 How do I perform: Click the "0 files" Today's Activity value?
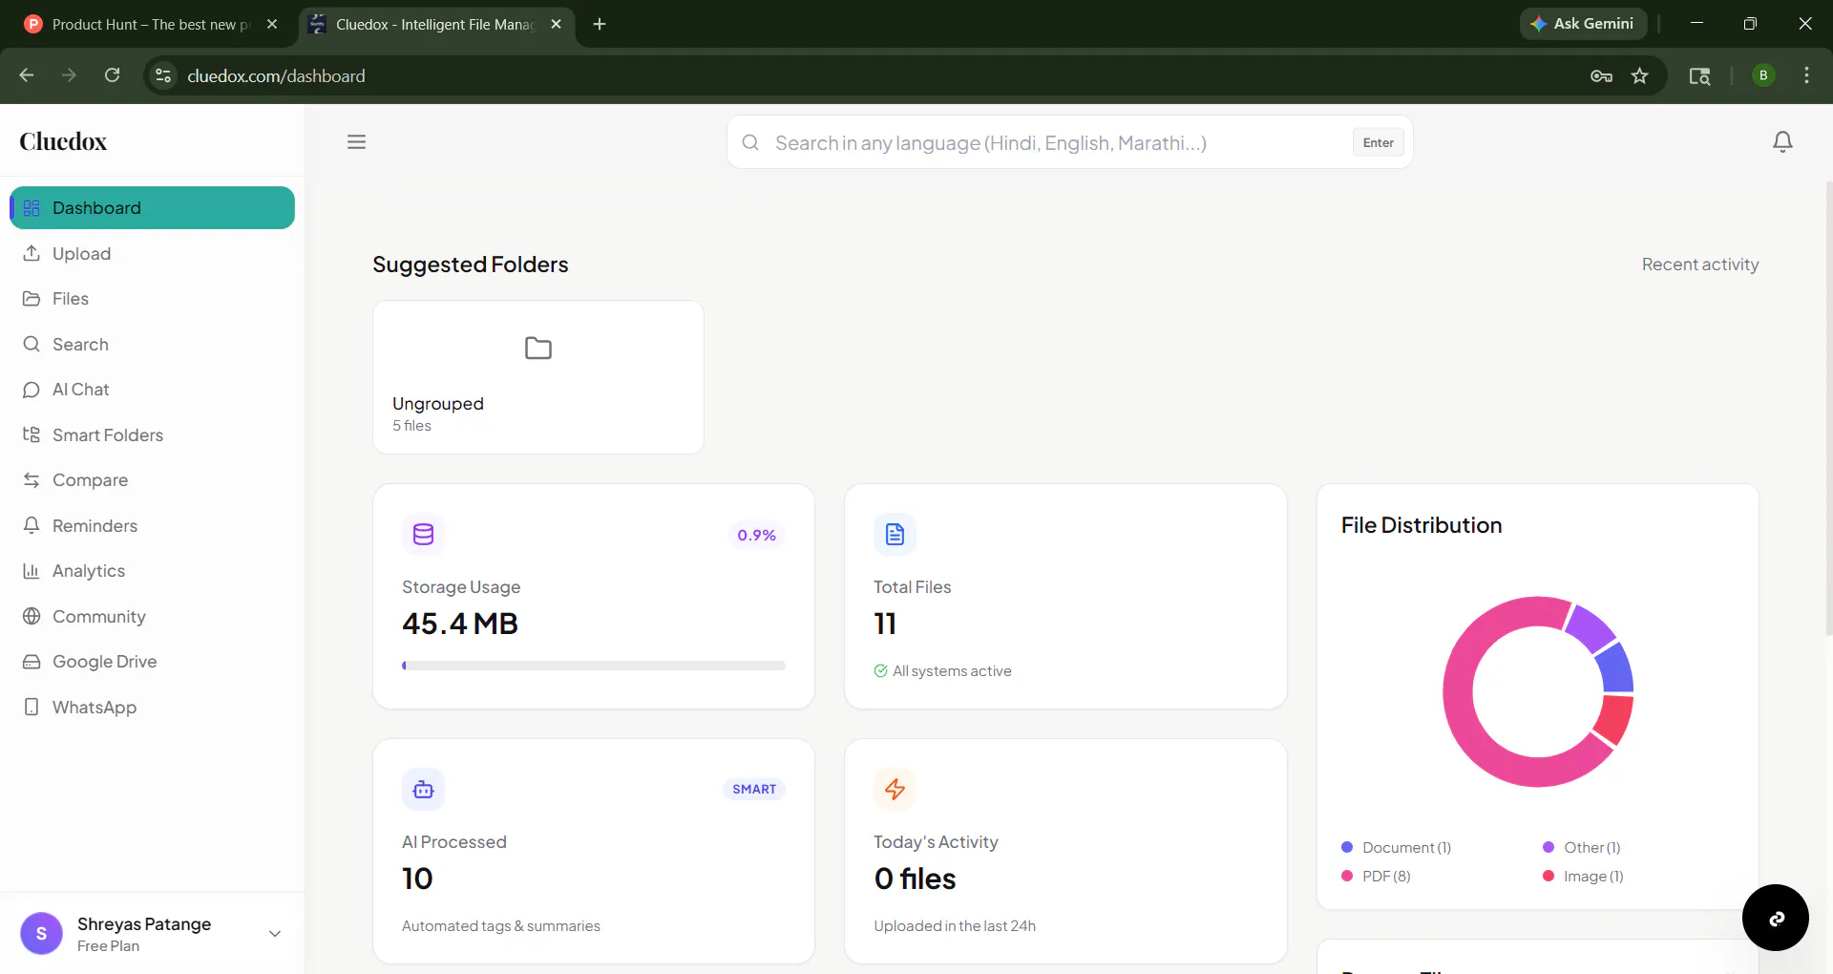(x=915, y=879)
